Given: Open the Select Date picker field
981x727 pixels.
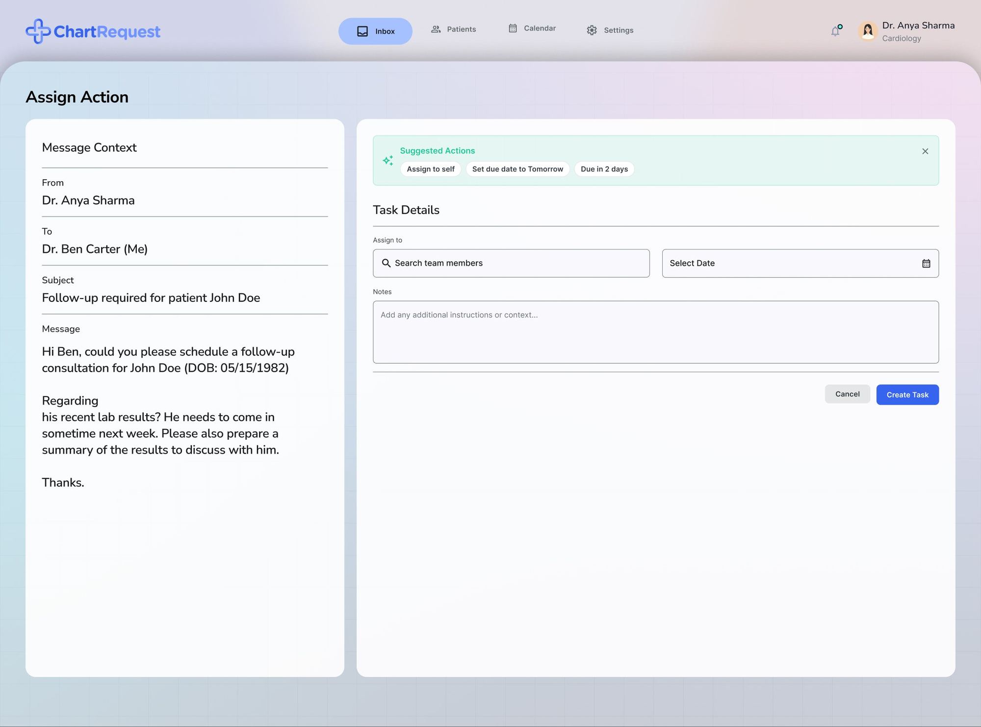Looking at the screenshot, I should point(800,263).
